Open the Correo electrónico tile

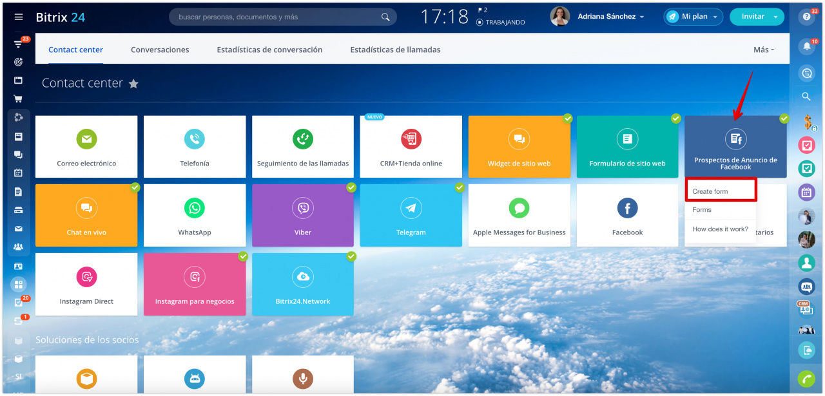pyautogui.click(x=86, y=146)
